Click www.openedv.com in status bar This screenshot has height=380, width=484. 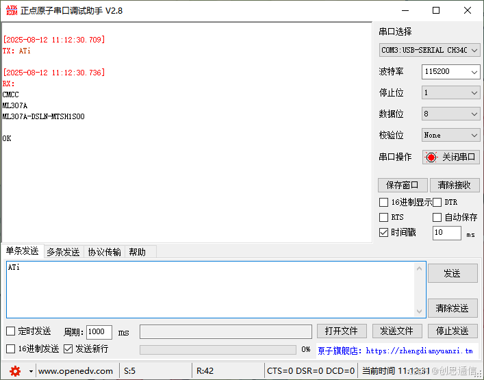[x=75, y=371]
